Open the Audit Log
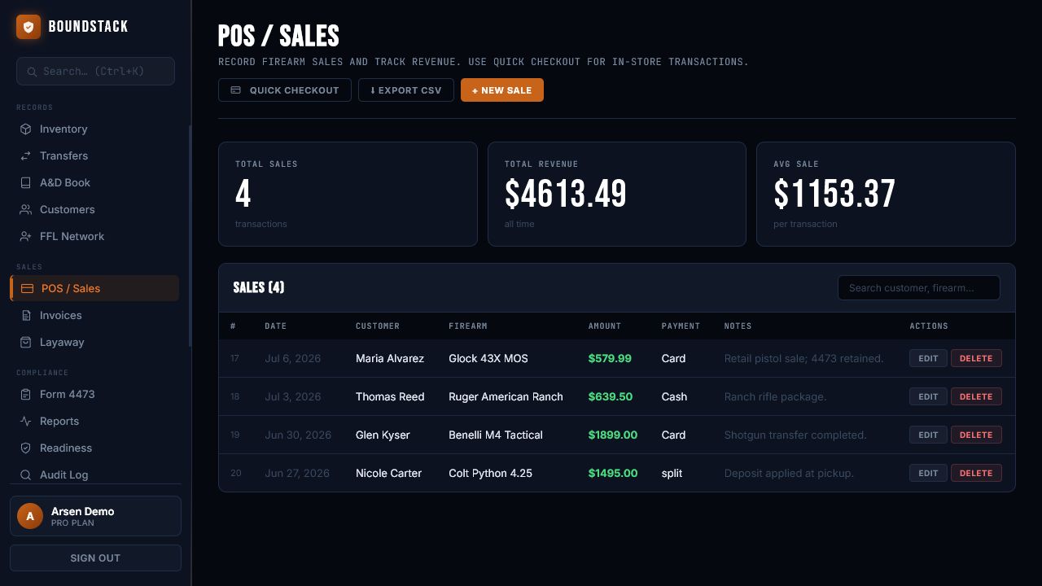 94,474
